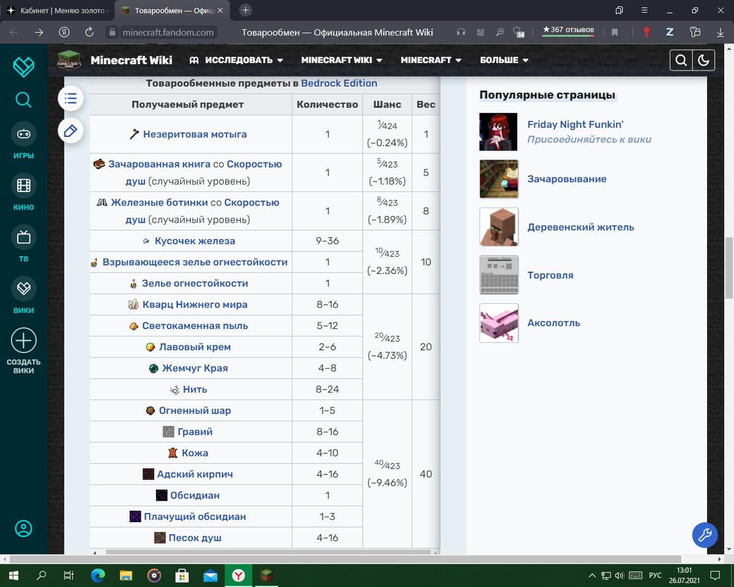
Task: Open the Bedrock Edition link
Action: point(339,83)
